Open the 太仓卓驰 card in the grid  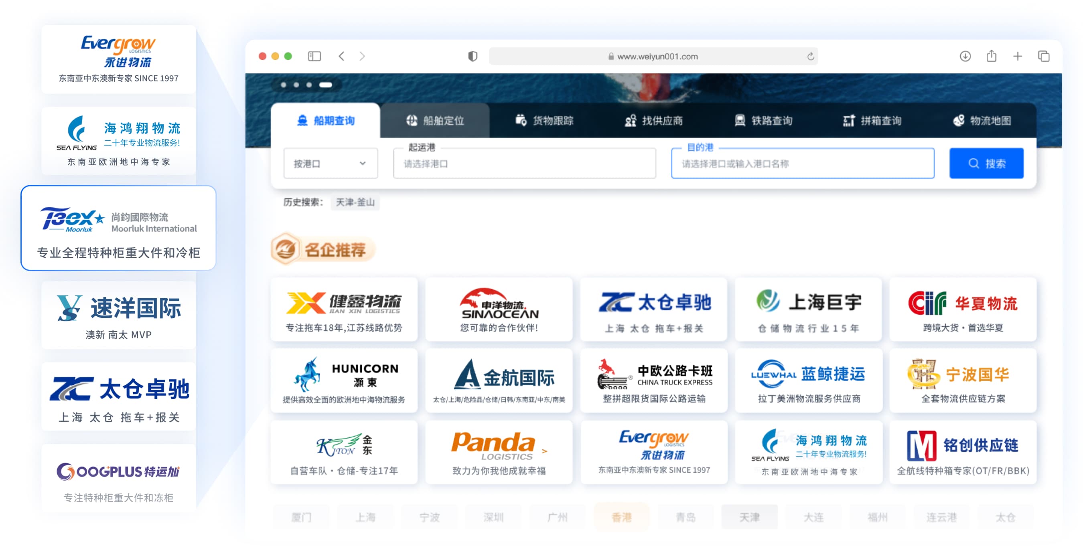click(x=653, y=309)
